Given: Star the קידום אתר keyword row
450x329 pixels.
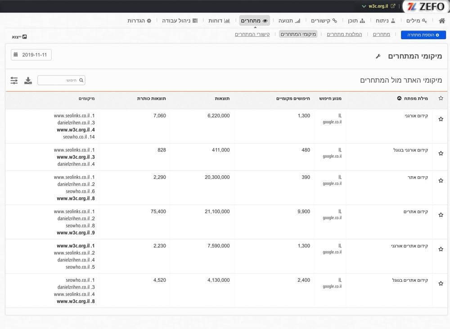Looking at the screenshot, I should [x=441, y=181].
